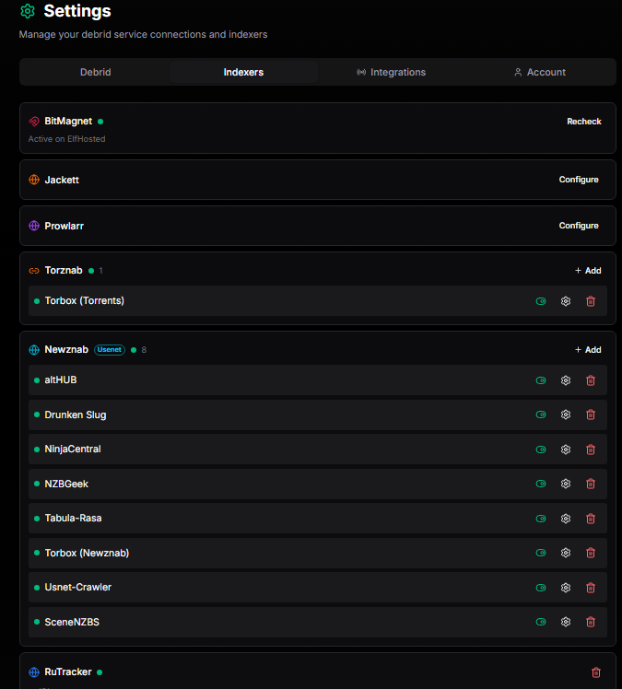Toggle the altHUB indexer off

tap(541, 380)
